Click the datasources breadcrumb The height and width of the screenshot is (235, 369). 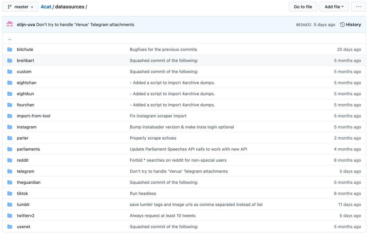pos(69,6)
